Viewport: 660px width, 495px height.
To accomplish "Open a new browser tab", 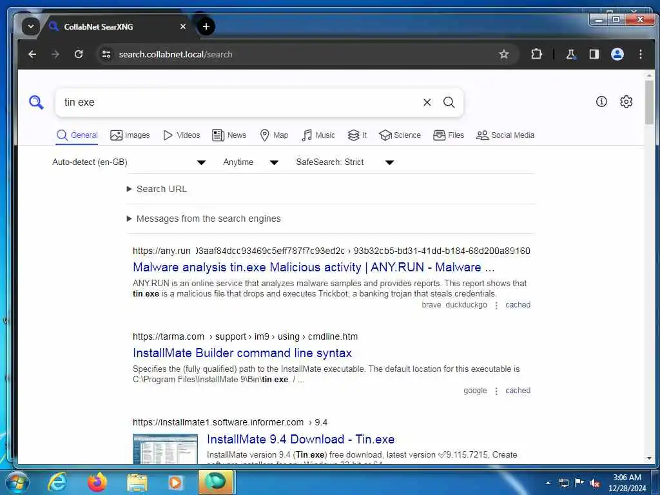I will pos(206,26).
